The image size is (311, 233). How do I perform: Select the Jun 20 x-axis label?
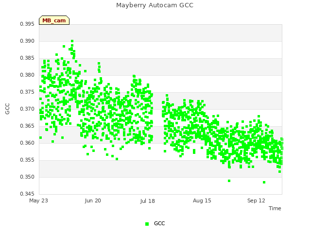coord(93,200)
